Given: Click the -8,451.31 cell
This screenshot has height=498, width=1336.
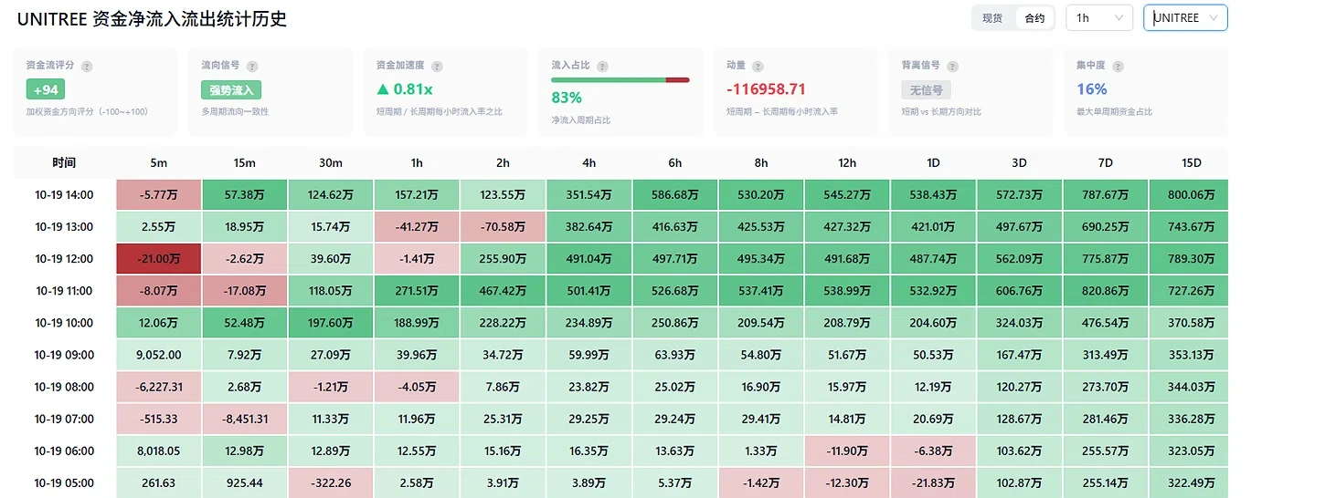Looking at the screenshot, I should pos(245,419).
